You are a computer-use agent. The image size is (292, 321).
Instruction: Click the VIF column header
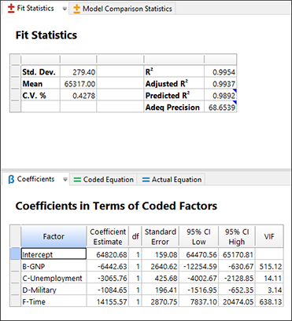pos(269,236)
